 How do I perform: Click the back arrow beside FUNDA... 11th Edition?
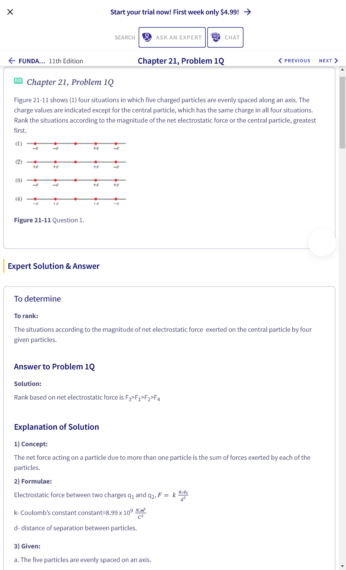(11, 61)
